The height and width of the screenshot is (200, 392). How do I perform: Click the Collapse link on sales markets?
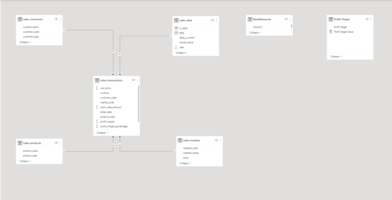coord(184,163)
